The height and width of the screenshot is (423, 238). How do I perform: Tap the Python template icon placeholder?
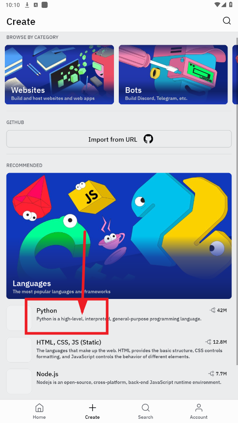coord(19,318)
